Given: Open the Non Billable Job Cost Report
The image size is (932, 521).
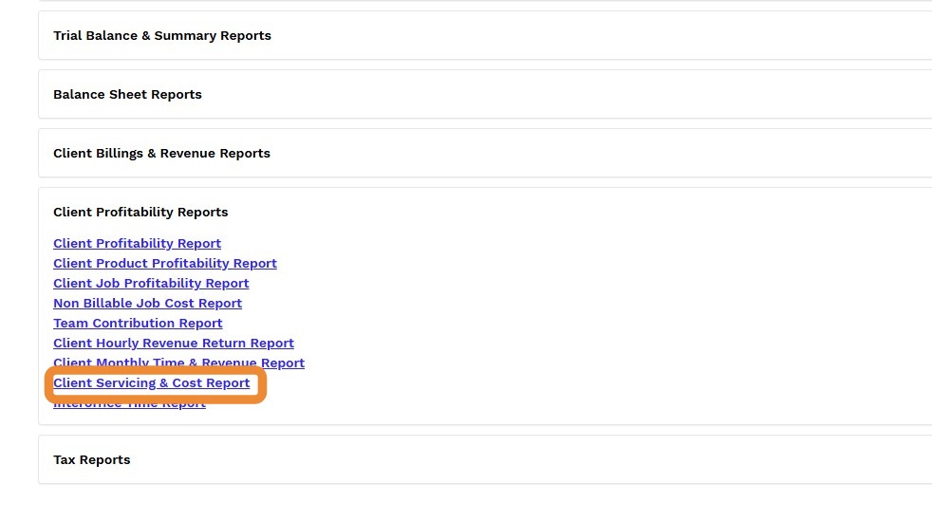Looking at the screenshot, I should [x=147, y=304].
